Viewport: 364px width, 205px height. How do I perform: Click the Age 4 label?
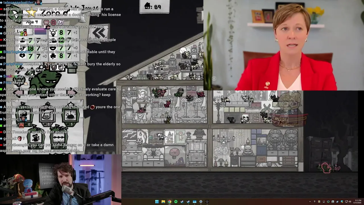click(x=32, y=22)
